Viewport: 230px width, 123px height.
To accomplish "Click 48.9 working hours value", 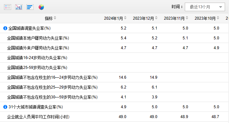I will 184,117.
